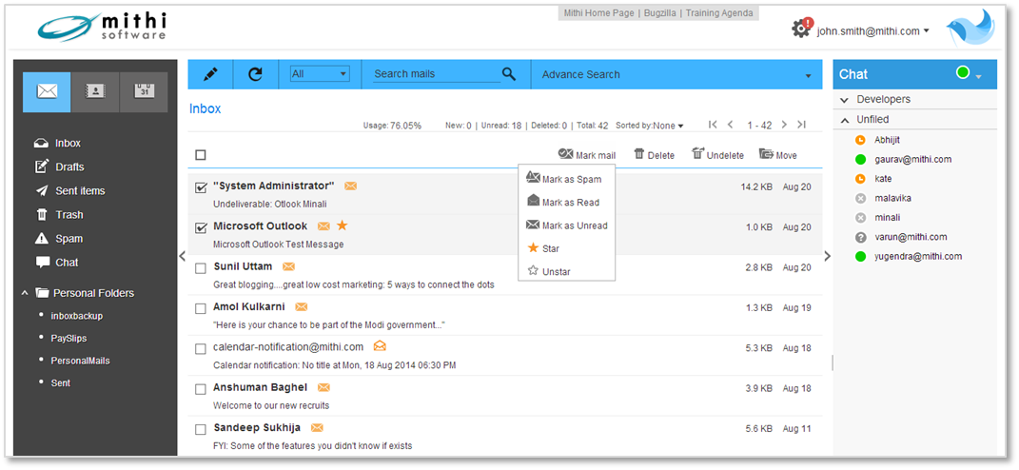Click envelope icon beside System Administrator
The image size is (1019, 470).
pyautogui.click(x=350, y=186)
